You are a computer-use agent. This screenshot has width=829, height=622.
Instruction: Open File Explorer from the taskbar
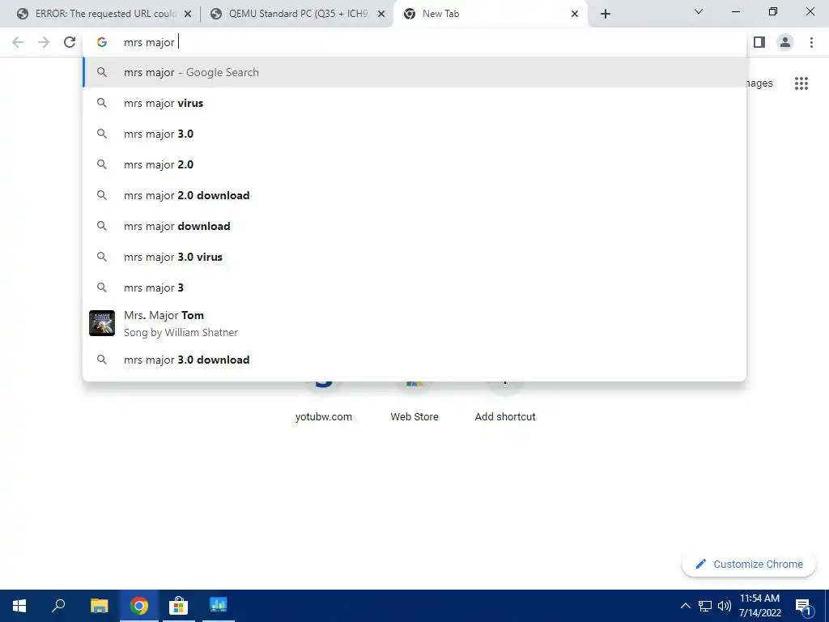(x=99, y=606)
